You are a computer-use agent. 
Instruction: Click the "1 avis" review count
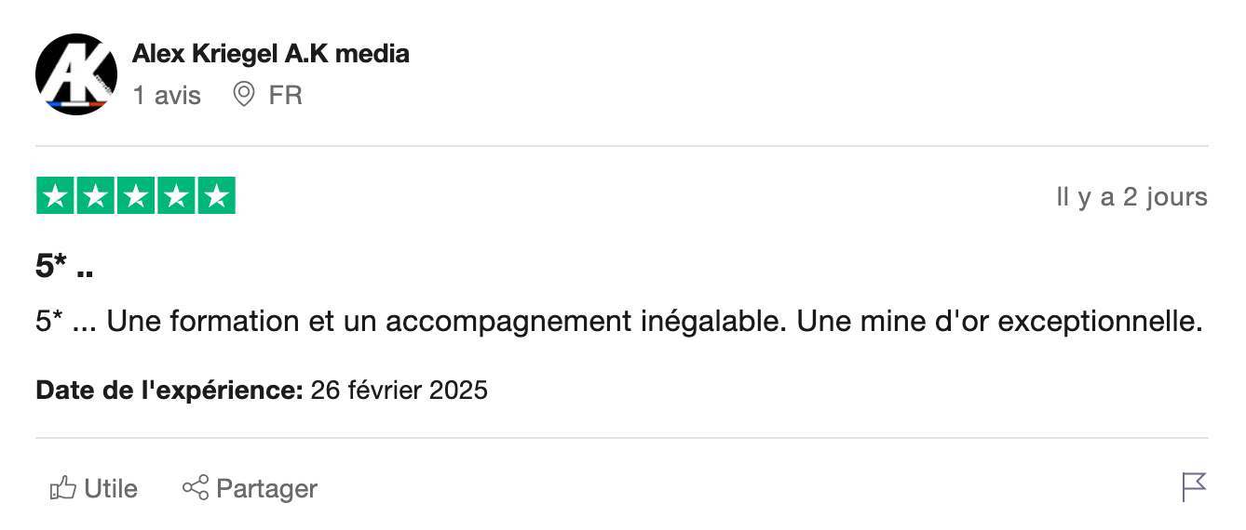pos(167,95)
